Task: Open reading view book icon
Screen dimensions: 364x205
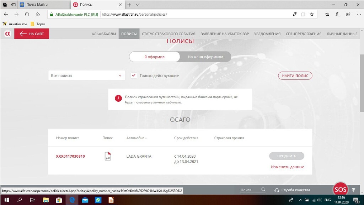Action: [x=303, y=14]
